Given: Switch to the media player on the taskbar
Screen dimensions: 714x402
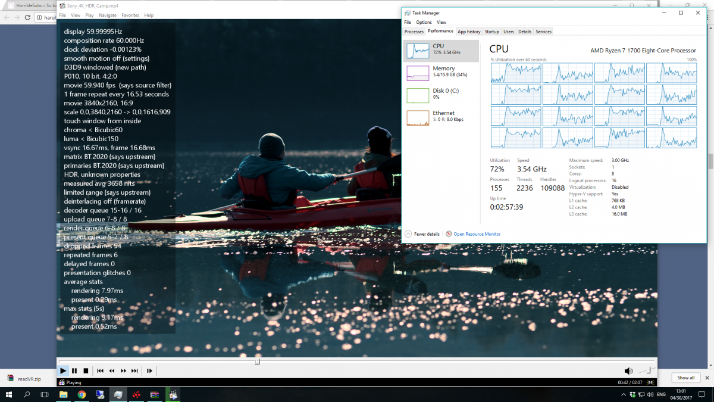Looking at the screenshot, I should pyautogui.click(x=173, y=394).
